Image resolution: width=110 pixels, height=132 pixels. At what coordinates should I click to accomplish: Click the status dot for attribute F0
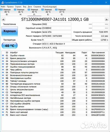(3, 109)
